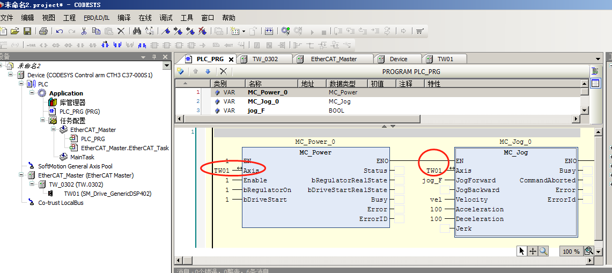Select MainTask in the device tree
Image resolution: width=612 pixels, height=273 pixels.
click(x=82, y=157)
